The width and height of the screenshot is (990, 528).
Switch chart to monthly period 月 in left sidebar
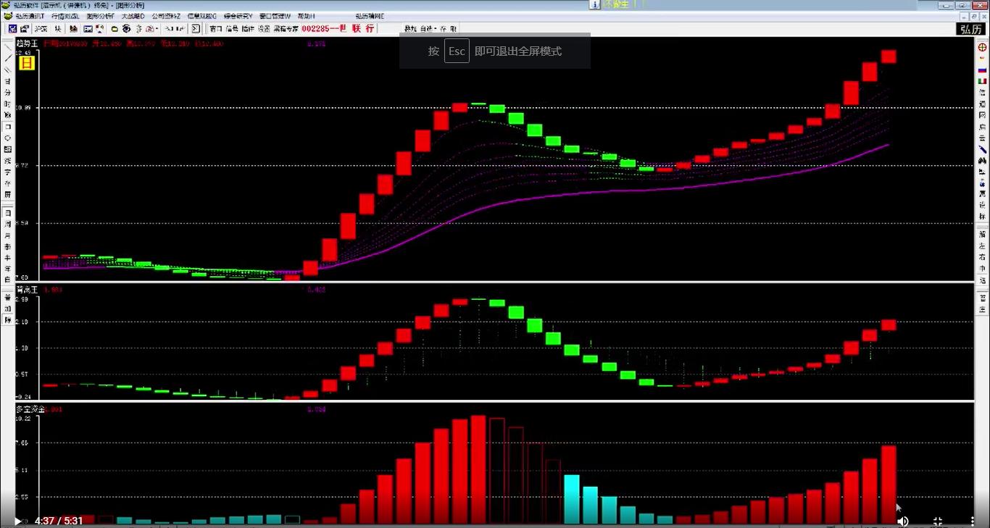[x=8, y=235]
